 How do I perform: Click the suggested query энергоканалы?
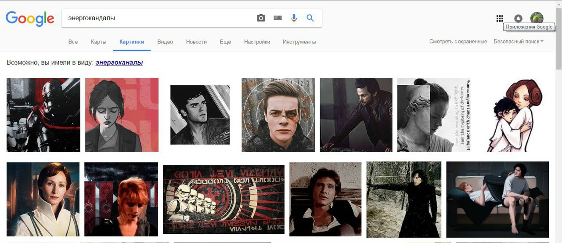tap(119, 62)
